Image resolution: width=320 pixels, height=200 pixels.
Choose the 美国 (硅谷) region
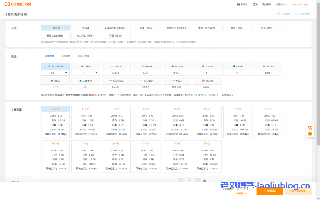[x=238, y=28]
